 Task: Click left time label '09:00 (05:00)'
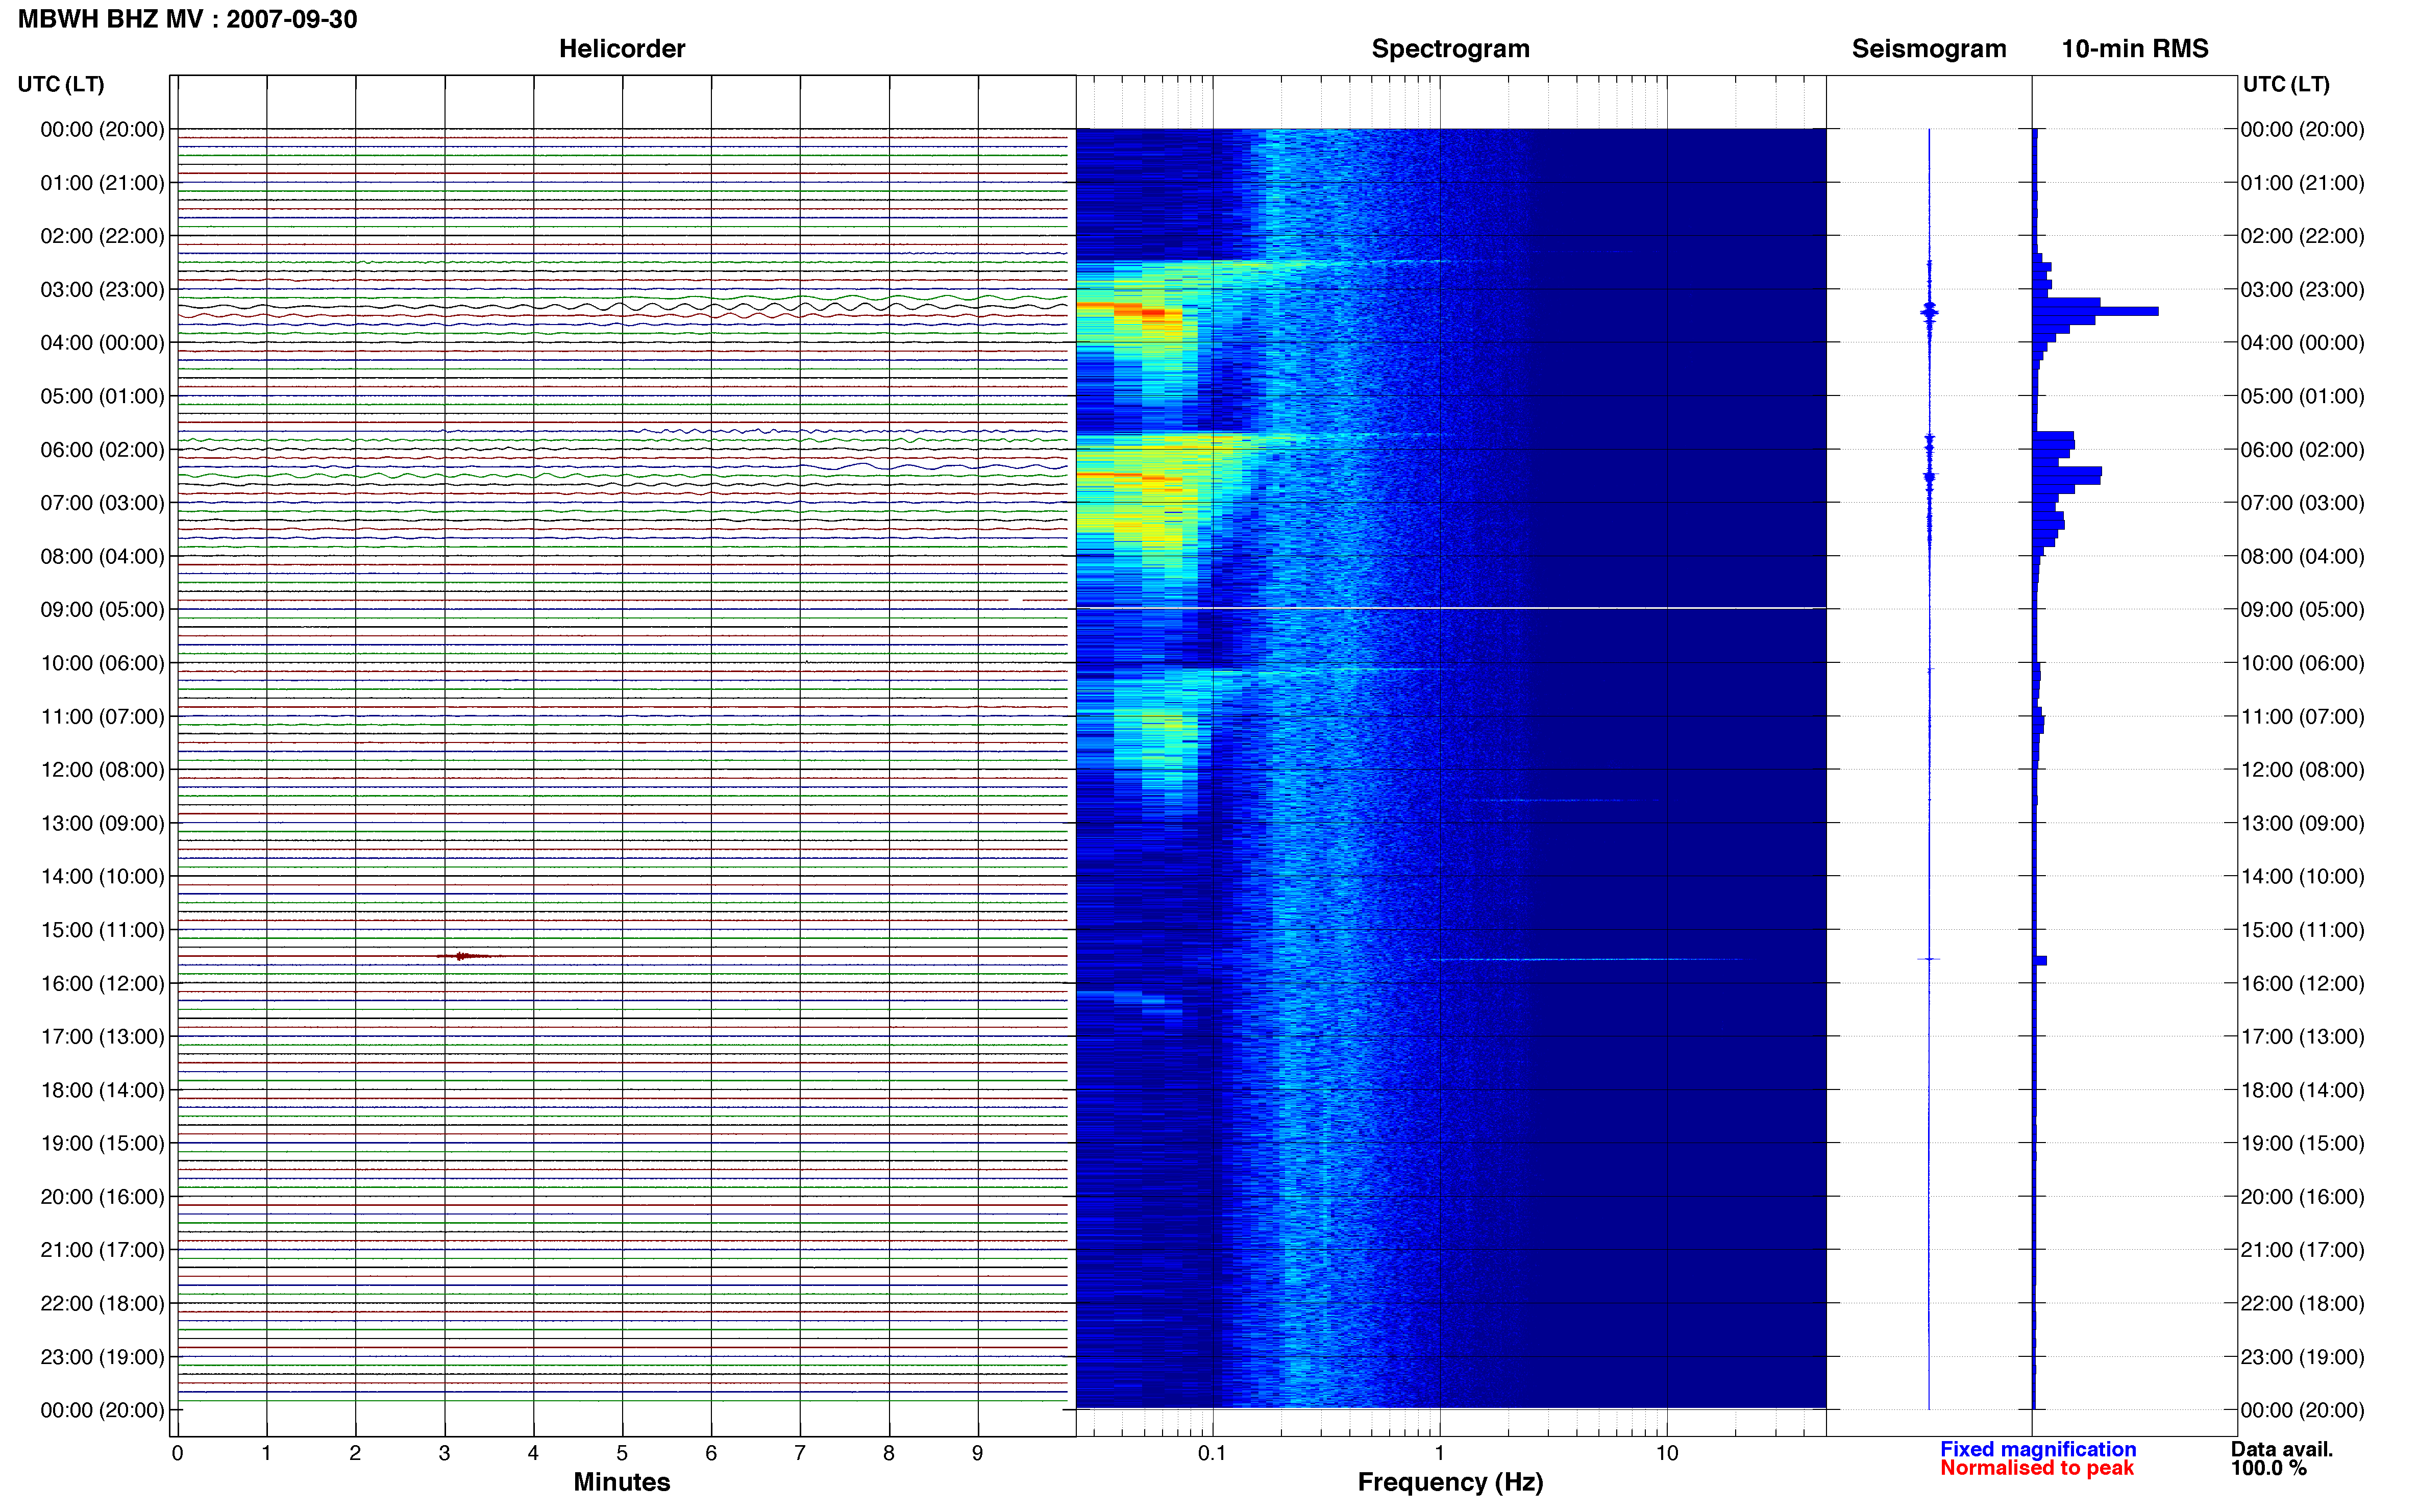point(102,610)
